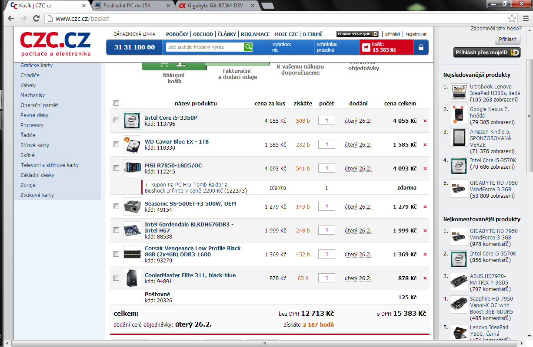Click Amazon Kindle 5 thumbnail image
This screenshot has width=533, height=347.
[459, 137]
